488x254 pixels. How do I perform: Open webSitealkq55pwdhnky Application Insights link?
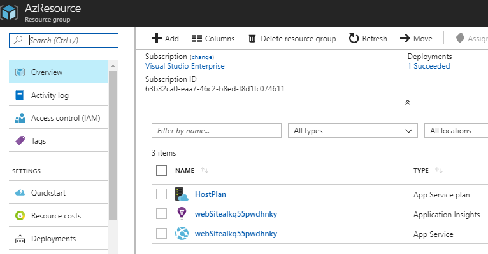pos(236,214)
